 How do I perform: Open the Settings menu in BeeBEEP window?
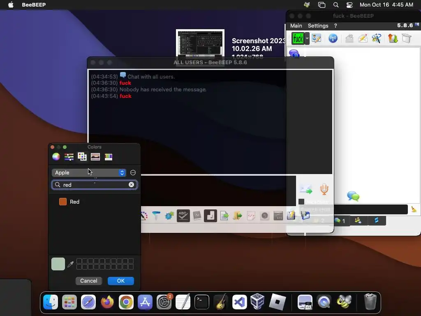(x=318, y=26)
